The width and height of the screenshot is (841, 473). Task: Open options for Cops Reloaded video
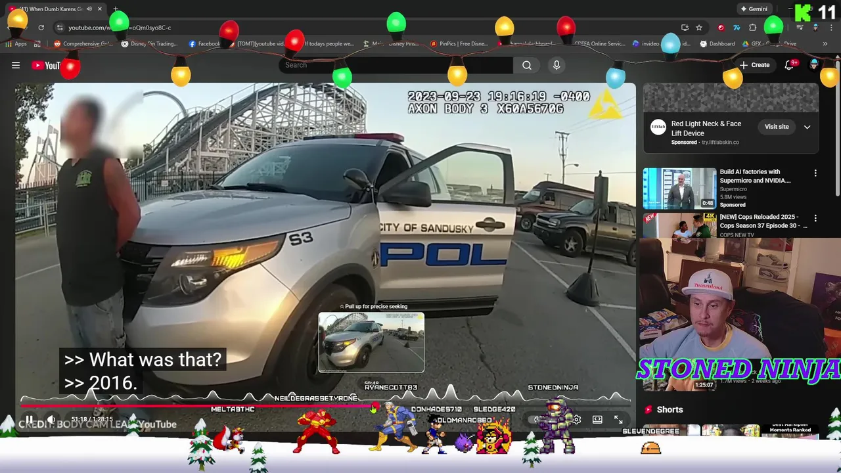coord(815,218)
